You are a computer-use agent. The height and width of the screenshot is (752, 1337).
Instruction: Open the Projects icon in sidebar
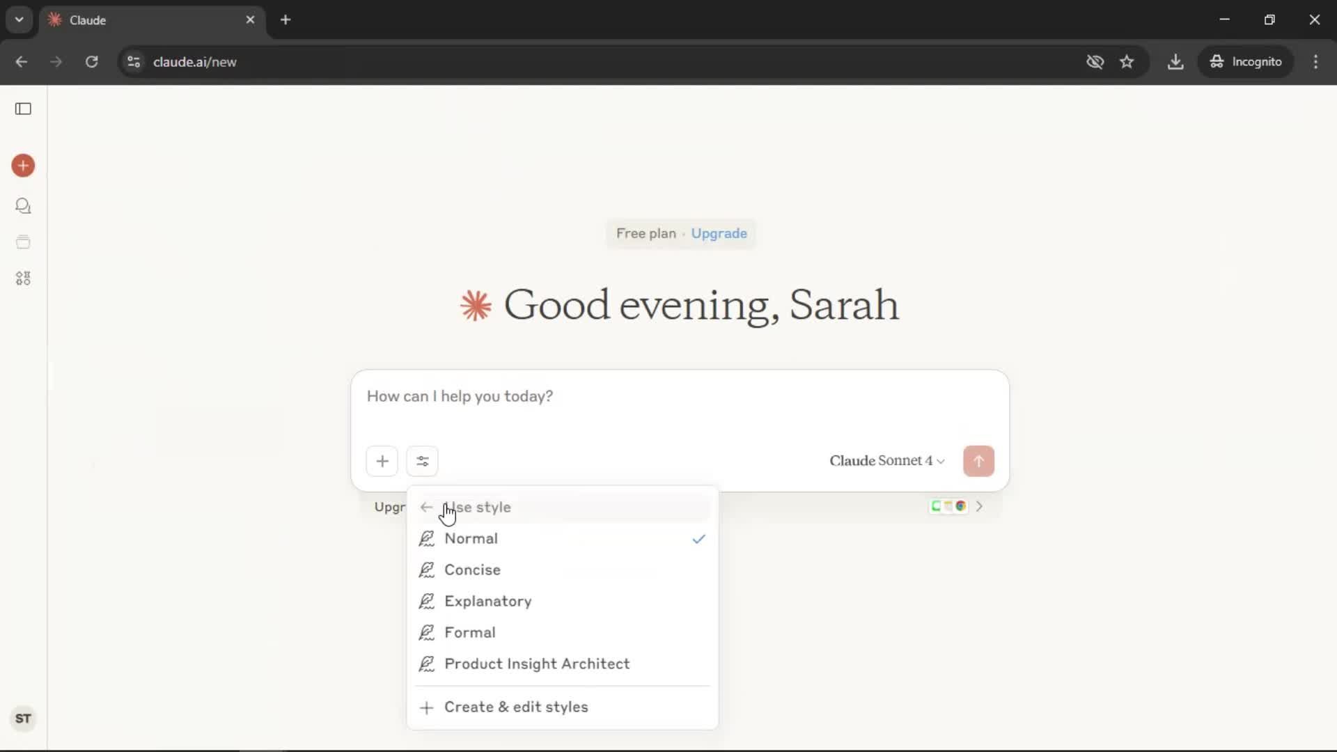pyautogui.click(x=23, y=242)
